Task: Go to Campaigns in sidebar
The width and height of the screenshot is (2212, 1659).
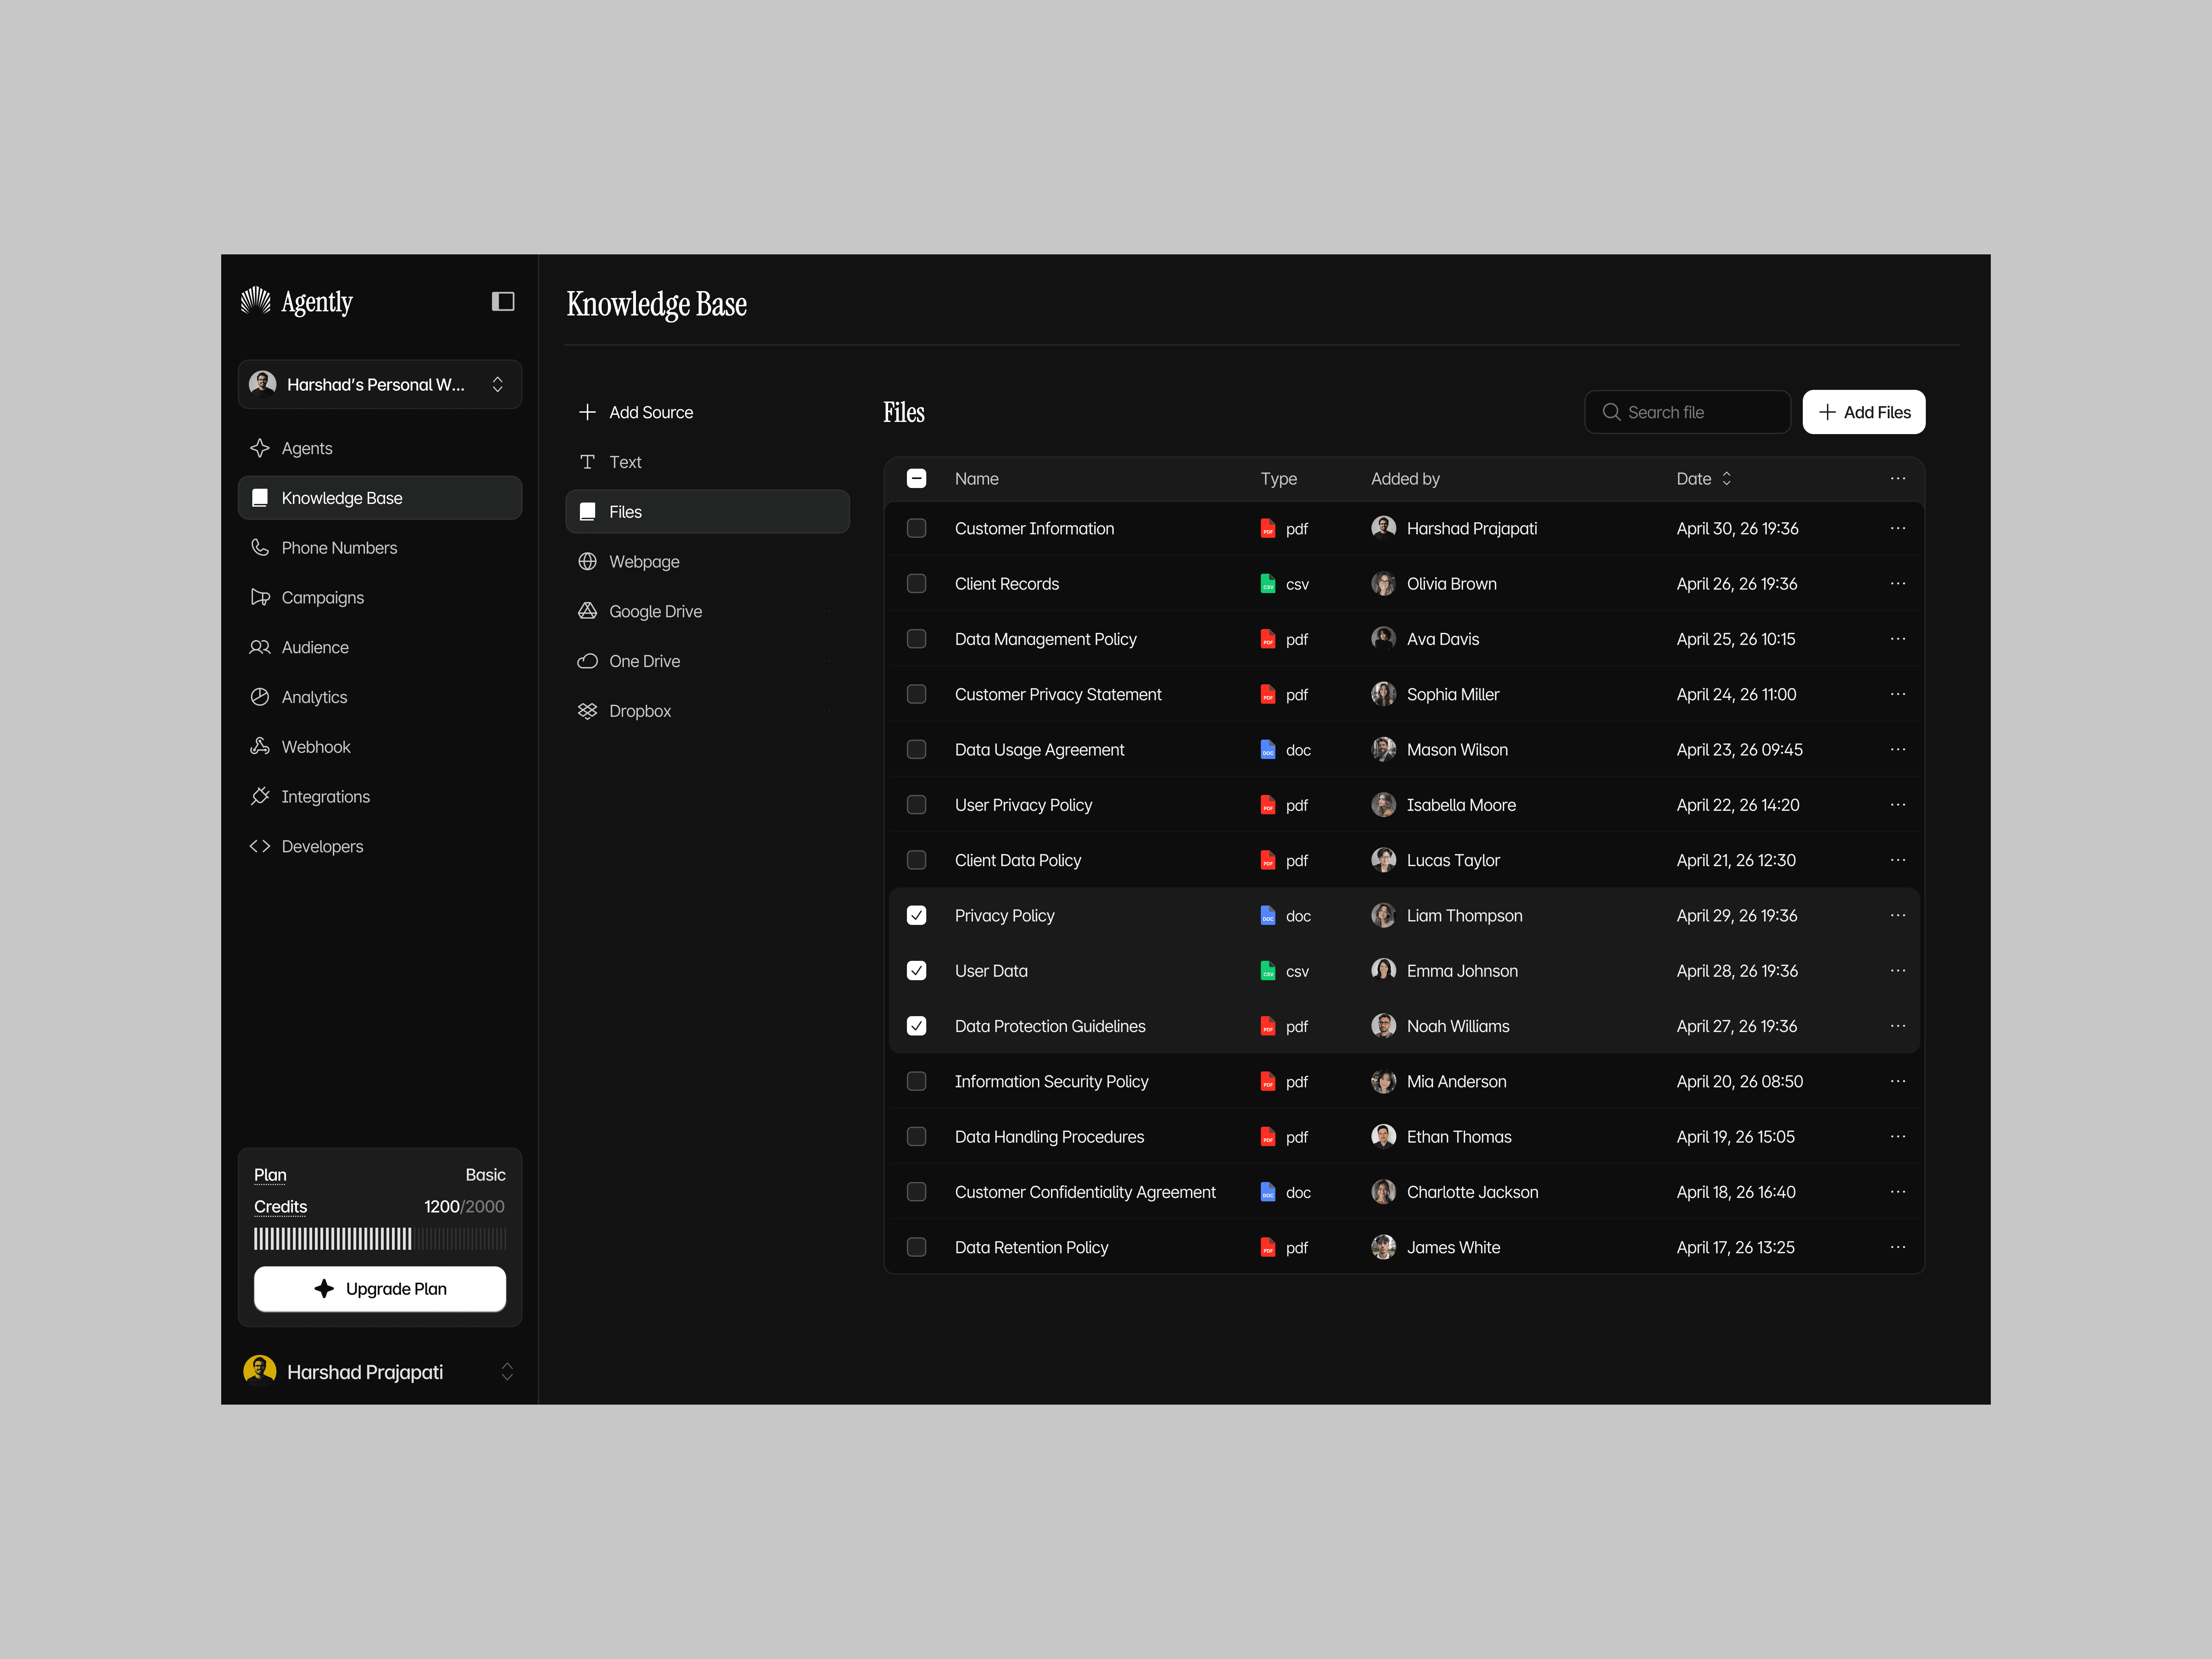Action: (x=380, y=597)
